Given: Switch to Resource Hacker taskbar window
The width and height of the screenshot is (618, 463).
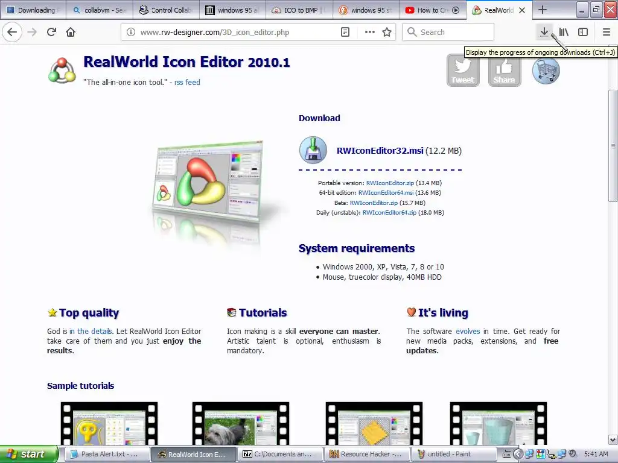Looking at the screenshot, I should (367, 454).
